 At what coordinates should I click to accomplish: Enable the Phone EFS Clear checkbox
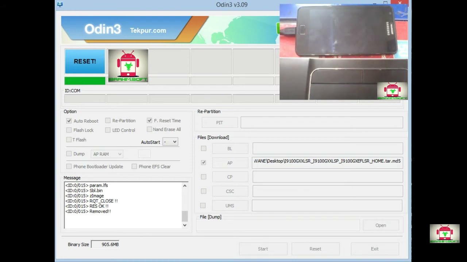(134, 166)
